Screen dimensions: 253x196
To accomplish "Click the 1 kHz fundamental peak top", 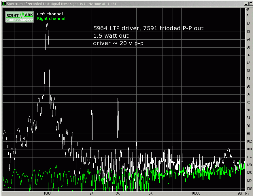I will (x=47, y=23).
